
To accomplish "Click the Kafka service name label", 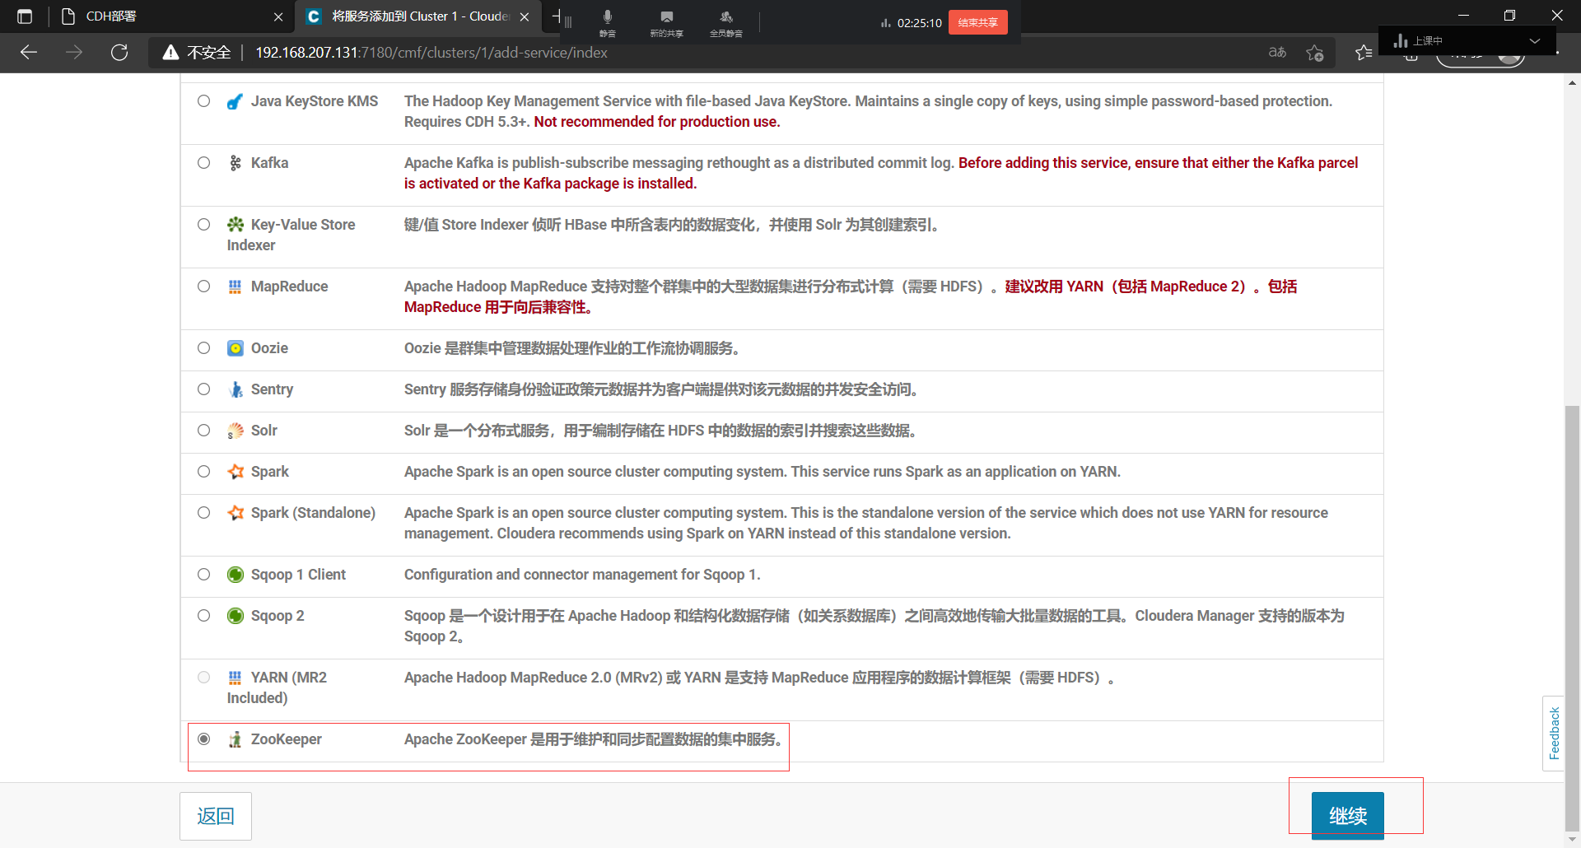I will pyautogui.click(x=269, y=163).
